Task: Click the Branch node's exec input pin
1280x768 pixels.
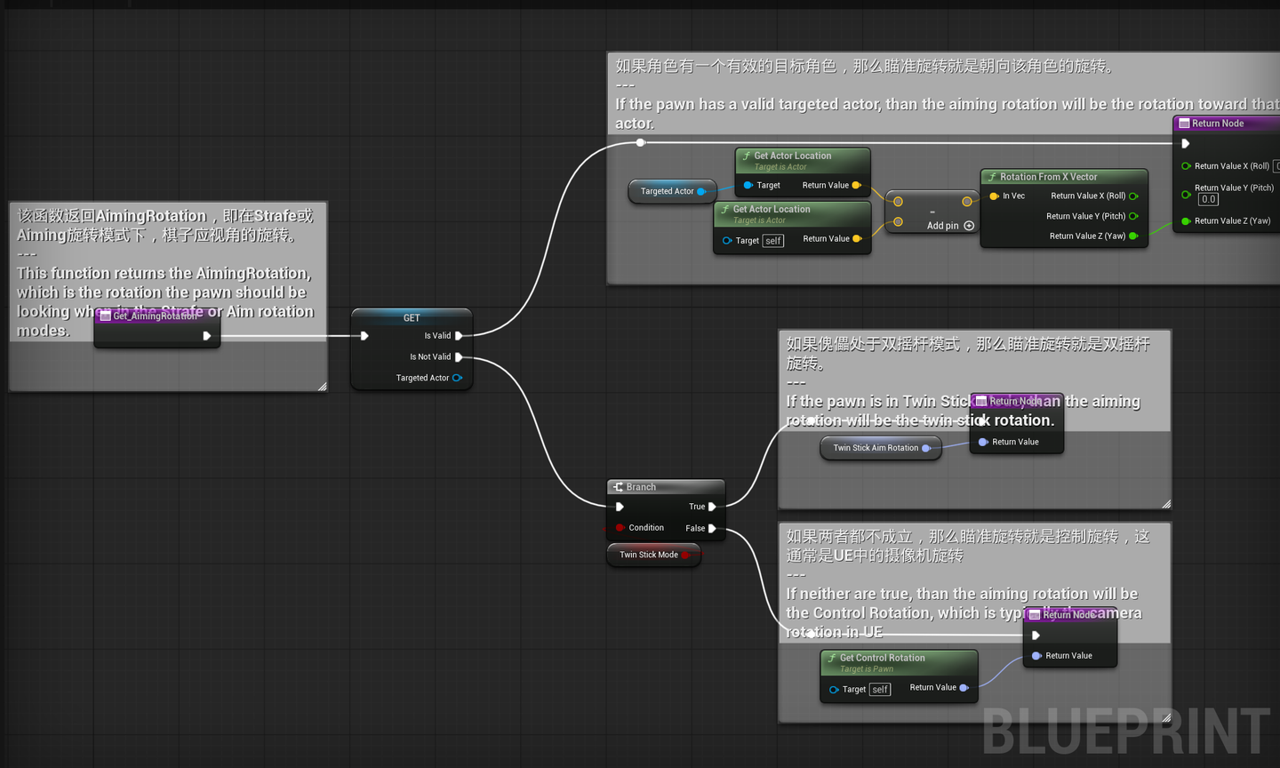Action: click(x=620, y=507)
